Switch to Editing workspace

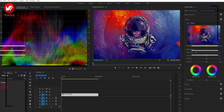coord(91,3)
